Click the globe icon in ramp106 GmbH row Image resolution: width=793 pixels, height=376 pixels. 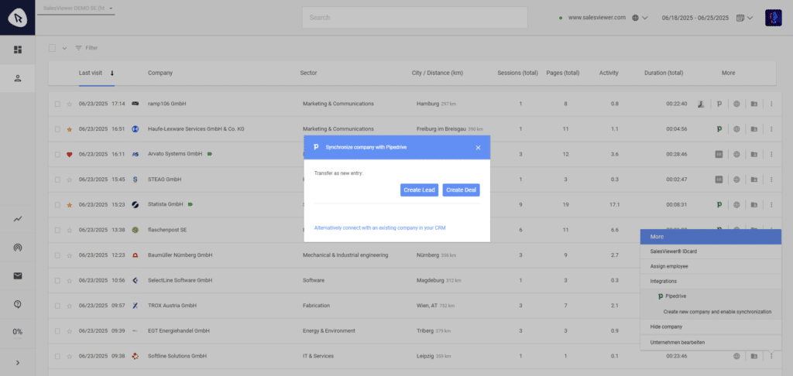click(x=737, y=104)
